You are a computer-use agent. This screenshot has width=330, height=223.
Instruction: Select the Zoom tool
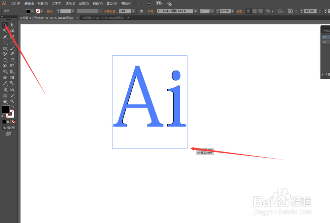coord(12,101)
